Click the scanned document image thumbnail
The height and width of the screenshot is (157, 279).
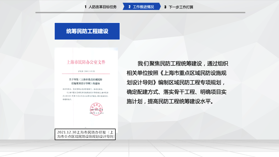coord(86,88)
